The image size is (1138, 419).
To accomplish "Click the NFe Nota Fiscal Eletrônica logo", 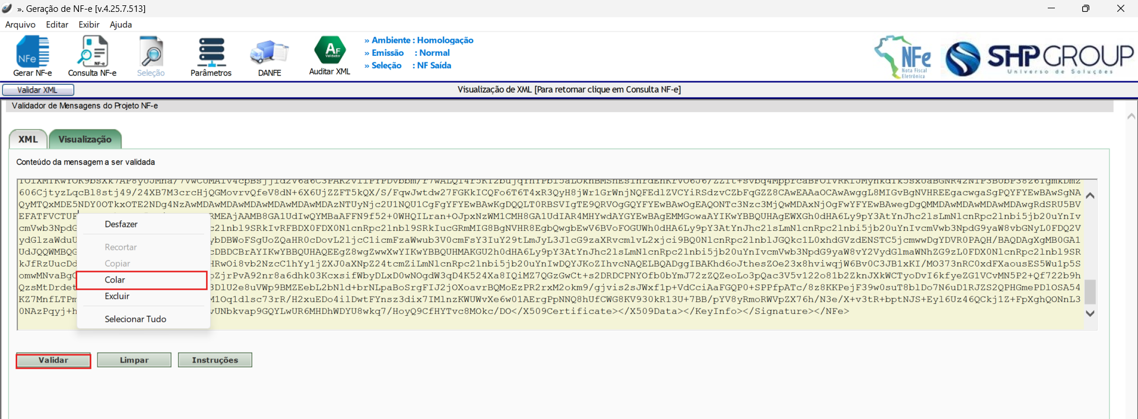I will point(903,58).
